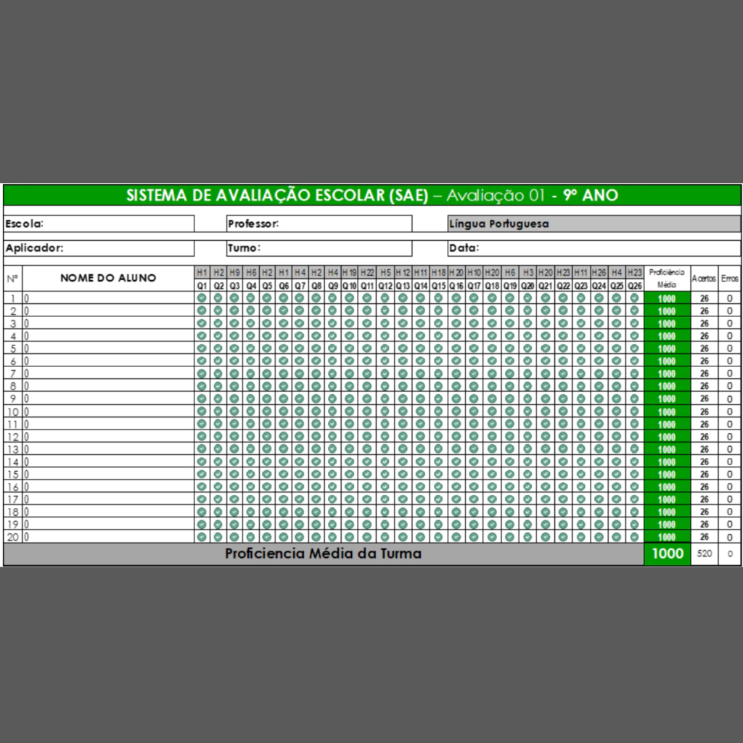This screenshot has width=743, height=743.
Task: Select the Acertos column header
Action: (704, 279)
